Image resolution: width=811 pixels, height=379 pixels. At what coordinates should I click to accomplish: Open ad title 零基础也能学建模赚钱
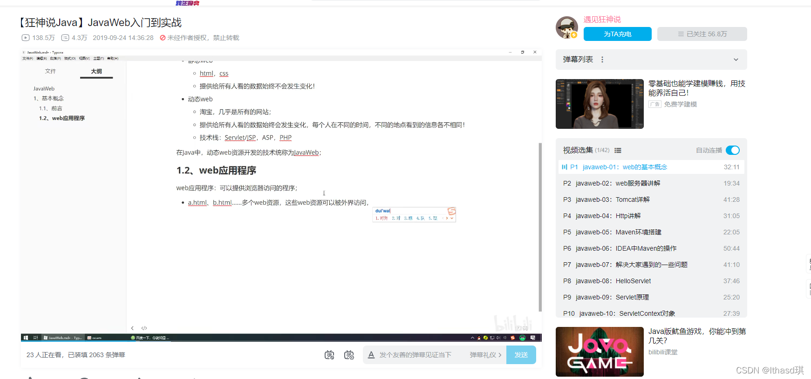click(x=697, y=88)
